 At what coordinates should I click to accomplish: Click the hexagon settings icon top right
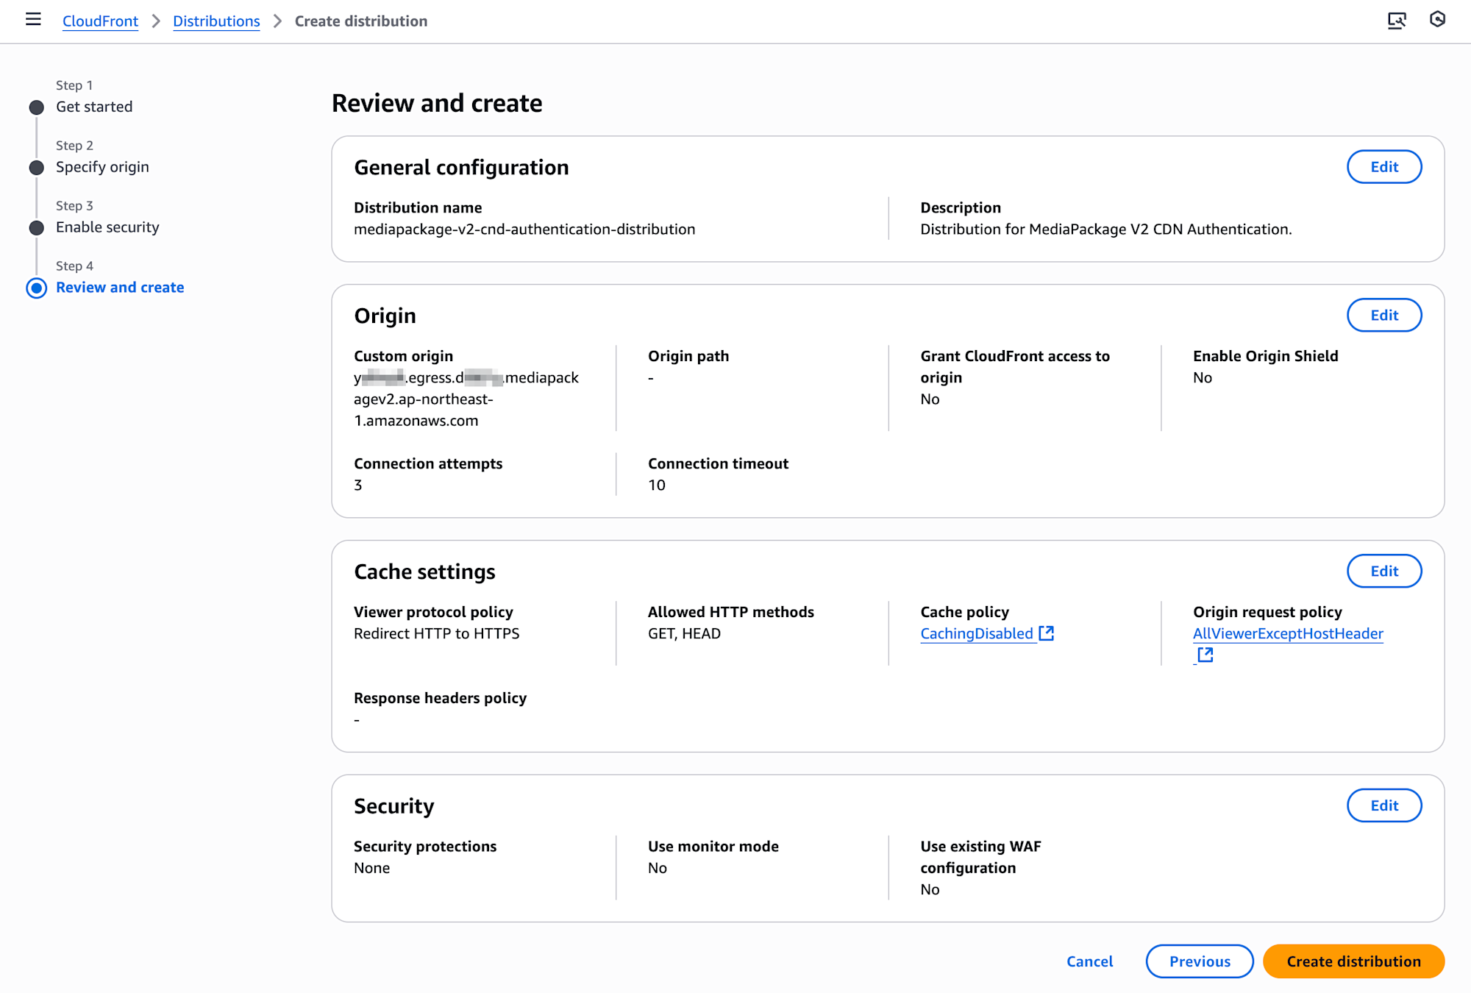coord(1437,20)
